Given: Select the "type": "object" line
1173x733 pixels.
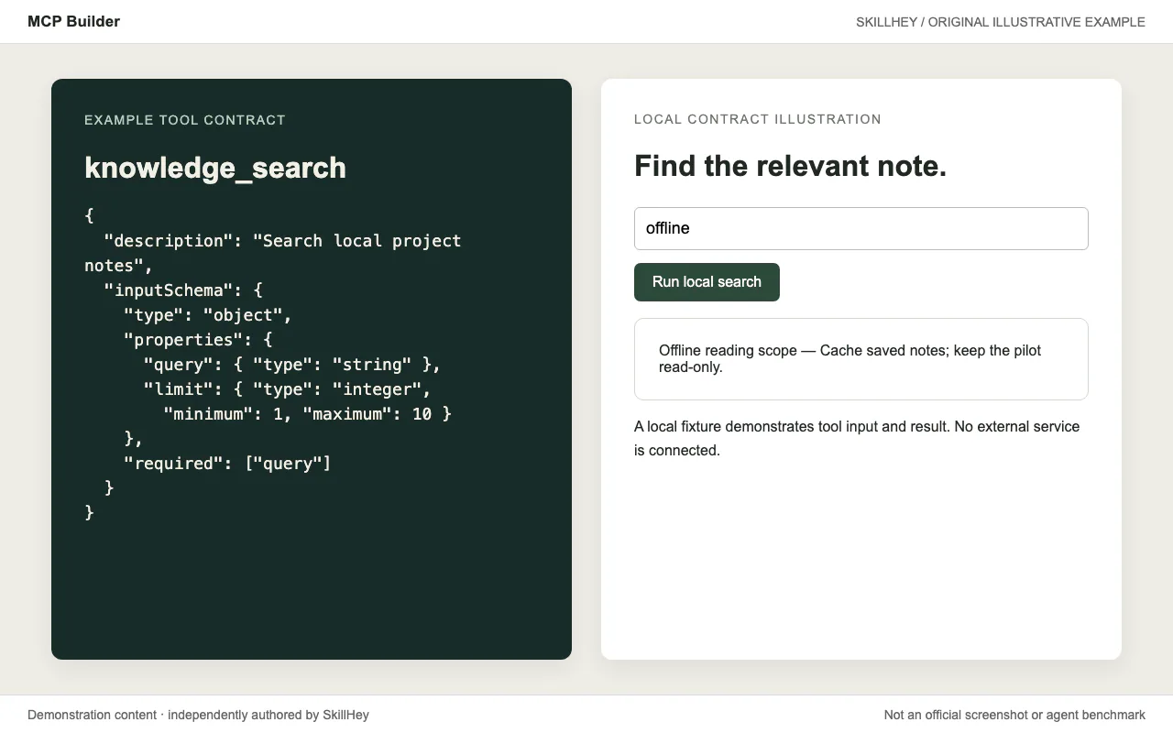Looking at the screenshot, I should pos(208,315).
